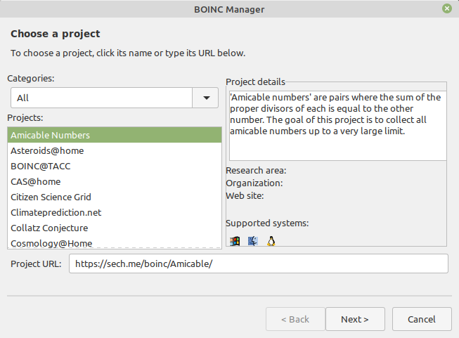Close the BOINC Manager wizard window
This screenshot has height=338, width=459.
[x=447, y=8]
